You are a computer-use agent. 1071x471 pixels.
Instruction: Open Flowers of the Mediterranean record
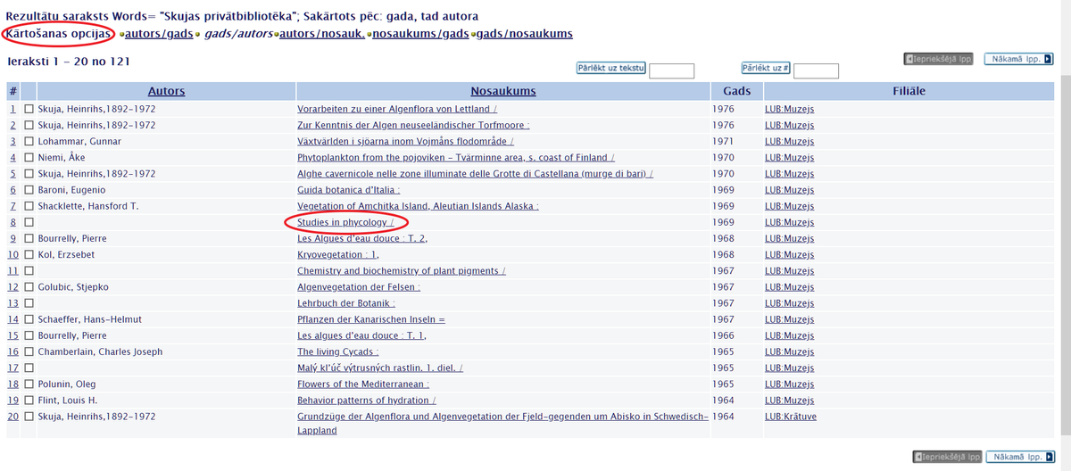(362, 384)
